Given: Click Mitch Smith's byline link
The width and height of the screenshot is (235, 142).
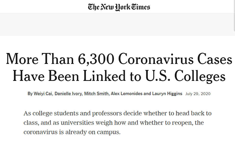Looking at the screenshot, I should tap(96, 94).
